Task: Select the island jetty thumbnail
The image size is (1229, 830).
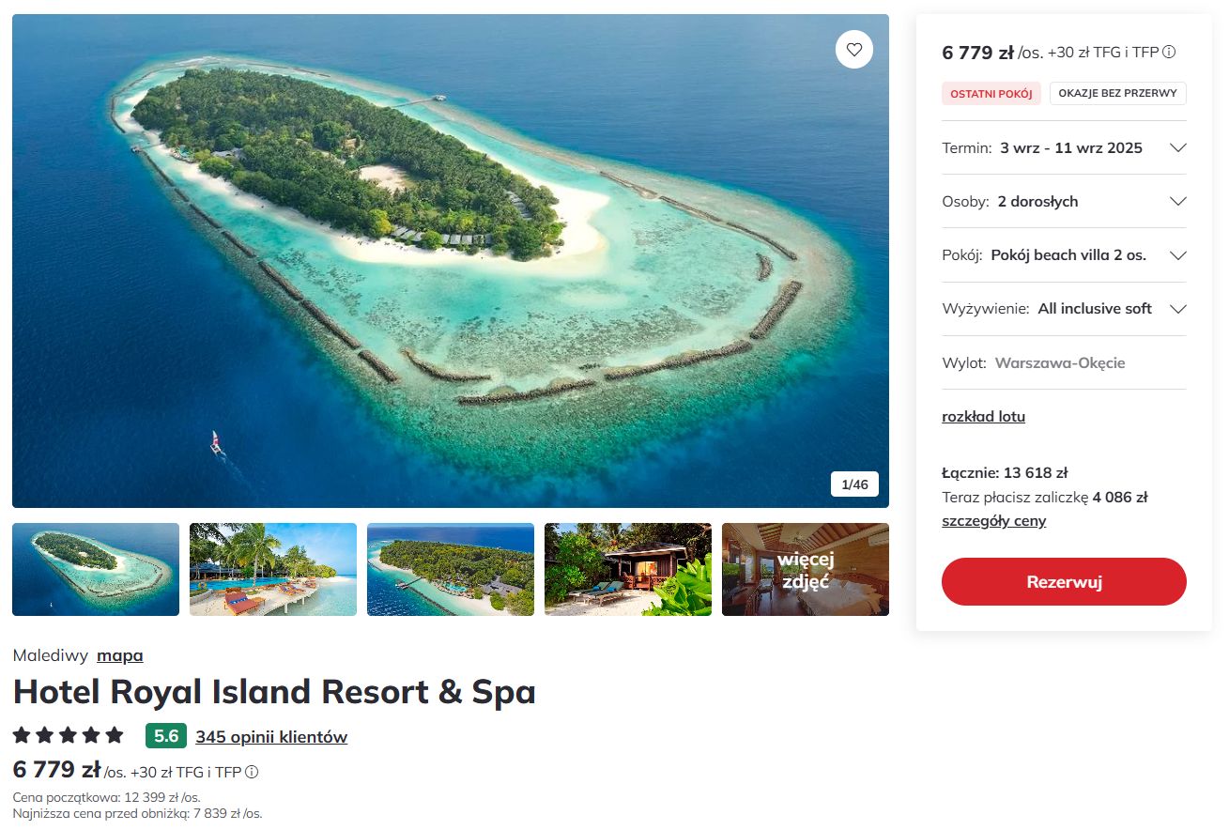Action: pos(451,569)
